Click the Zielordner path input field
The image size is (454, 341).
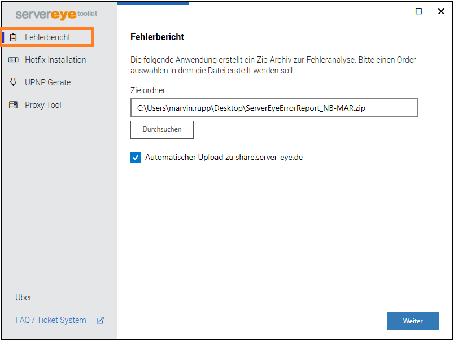pos(274,108)
